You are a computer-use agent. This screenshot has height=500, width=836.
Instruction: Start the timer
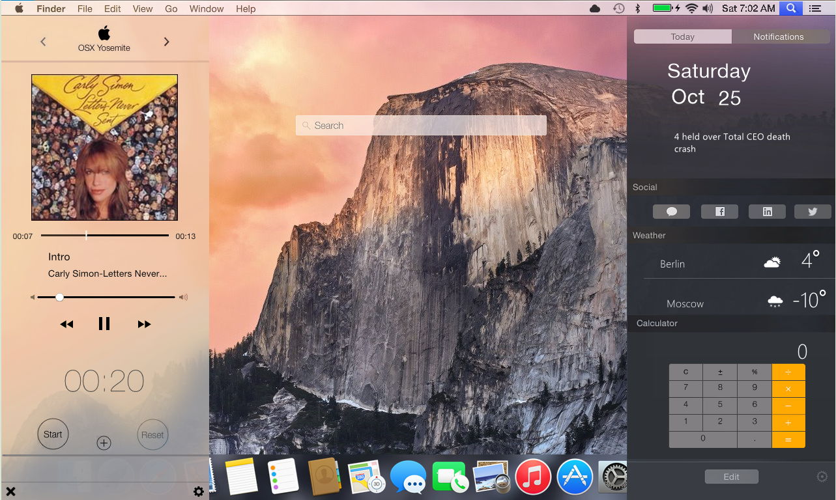(53, 434)
